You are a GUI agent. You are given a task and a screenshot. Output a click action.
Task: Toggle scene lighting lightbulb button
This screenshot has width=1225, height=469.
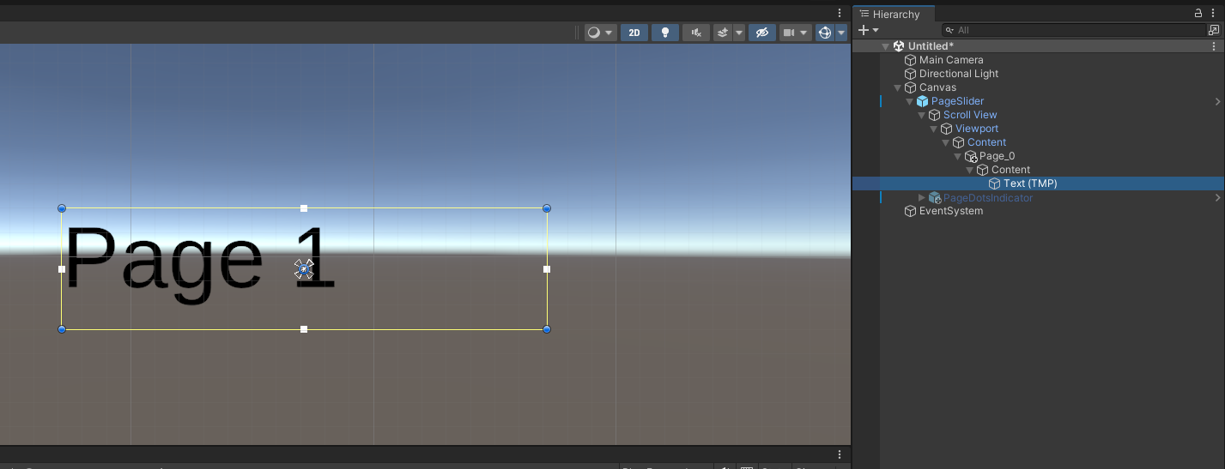pyautogui.click(x=665, y=33)
